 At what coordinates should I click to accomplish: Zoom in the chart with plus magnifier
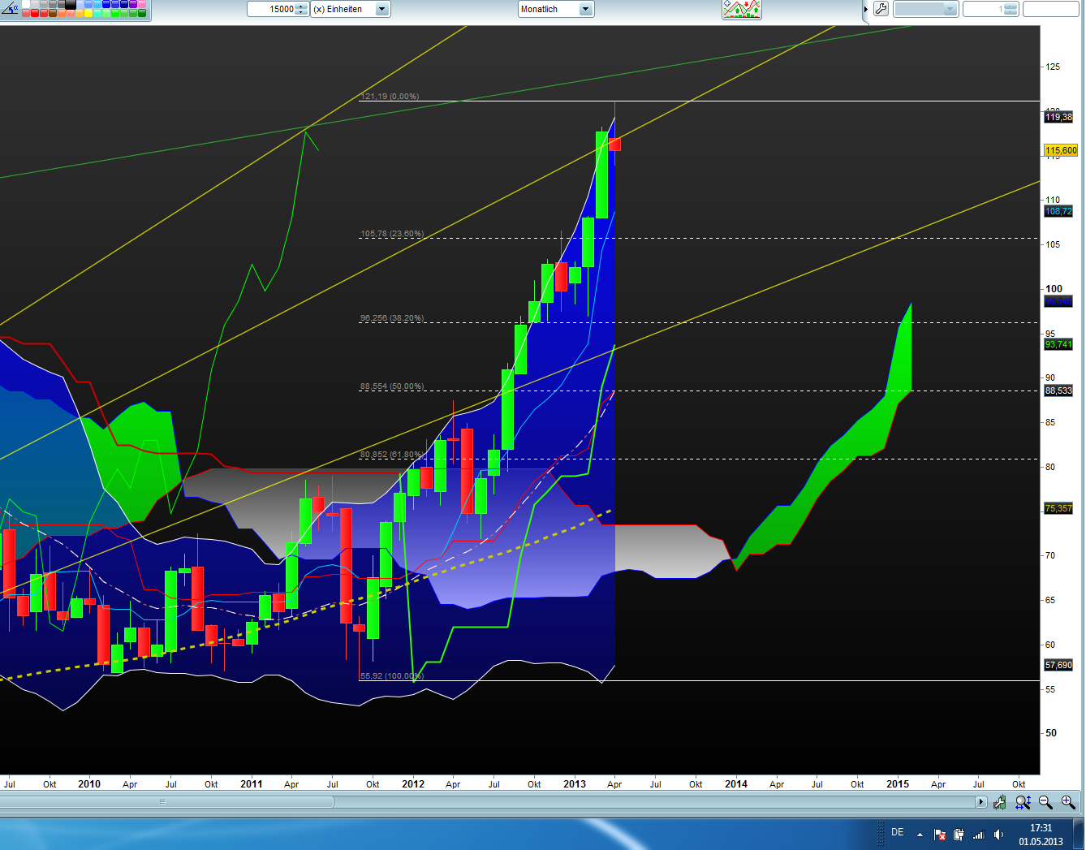[1068, 802]
